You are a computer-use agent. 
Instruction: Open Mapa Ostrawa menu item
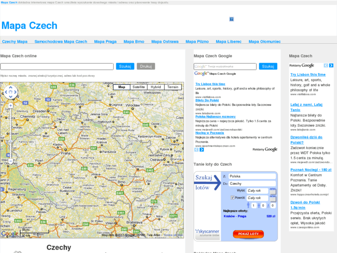pos(165,42)
